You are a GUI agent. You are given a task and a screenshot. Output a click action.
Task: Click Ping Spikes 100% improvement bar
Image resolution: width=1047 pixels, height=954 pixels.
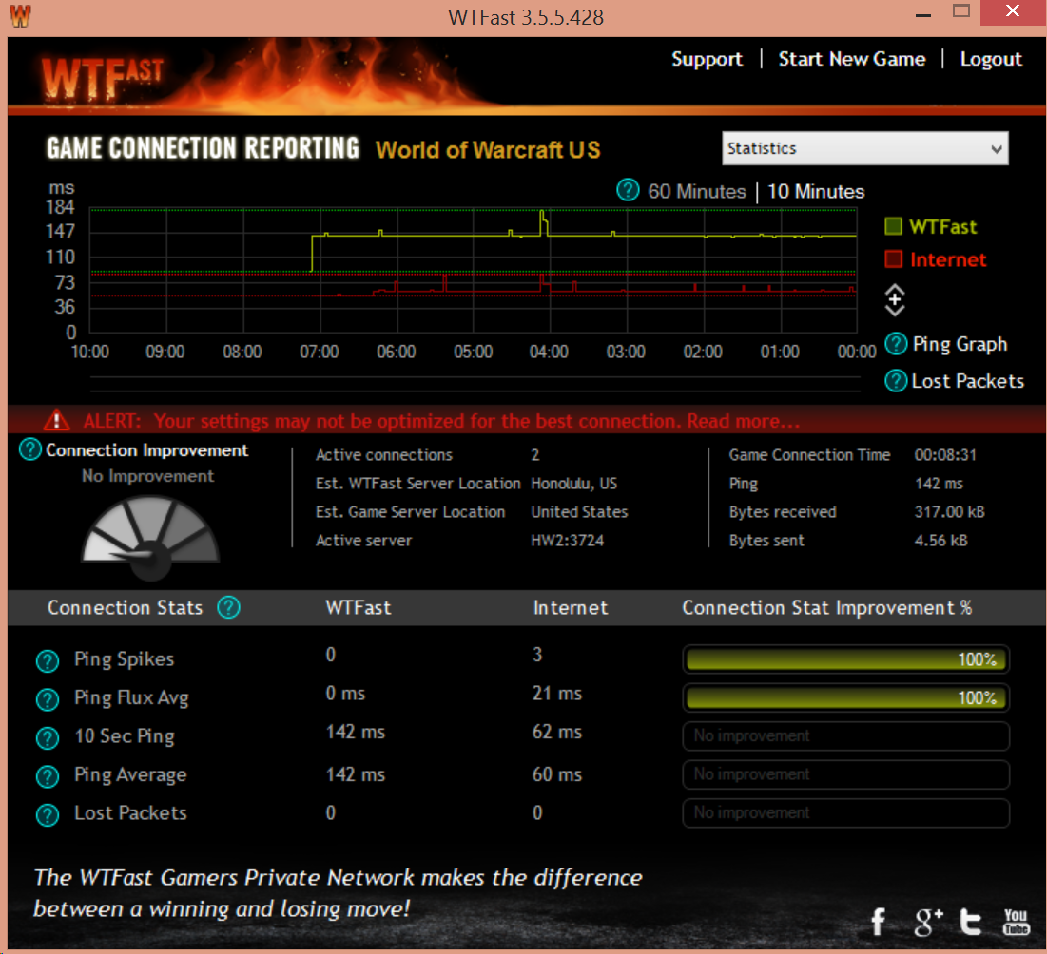tap(846, 659)
